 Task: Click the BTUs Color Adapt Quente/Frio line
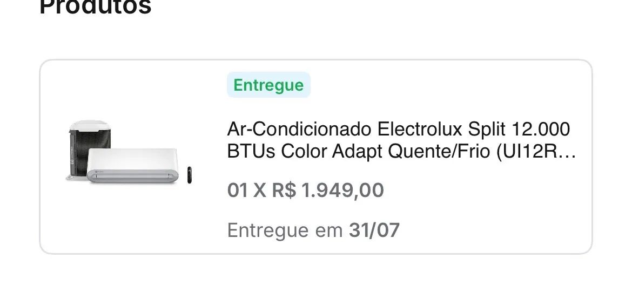coord(401,152)
